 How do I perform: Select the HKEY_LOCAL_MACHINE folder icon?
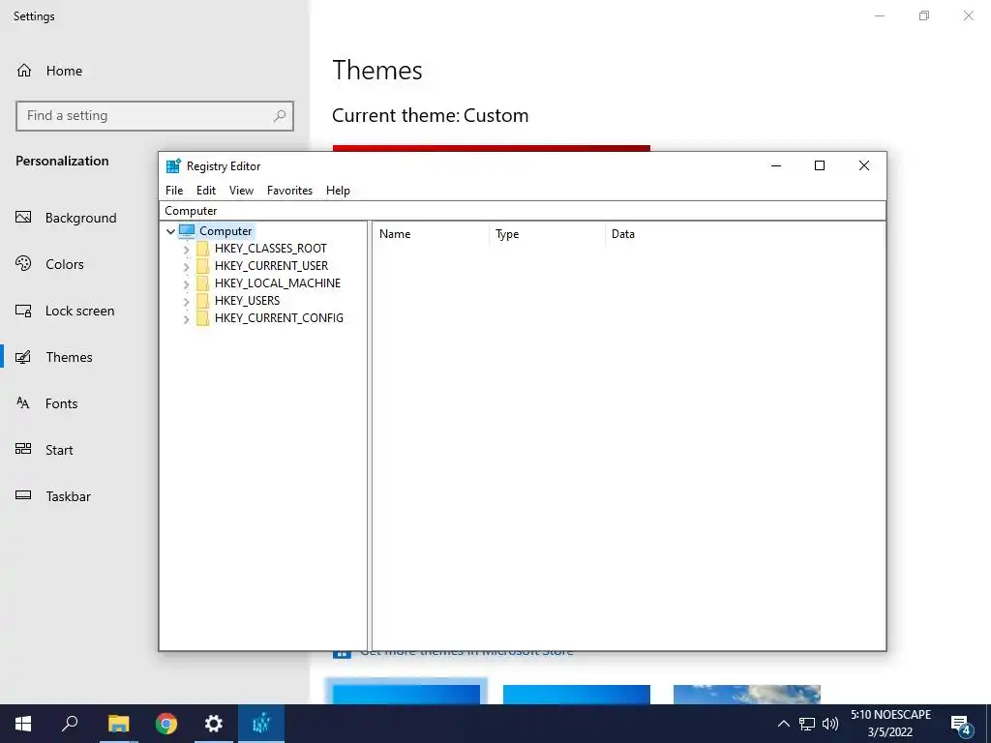[202, 283]
